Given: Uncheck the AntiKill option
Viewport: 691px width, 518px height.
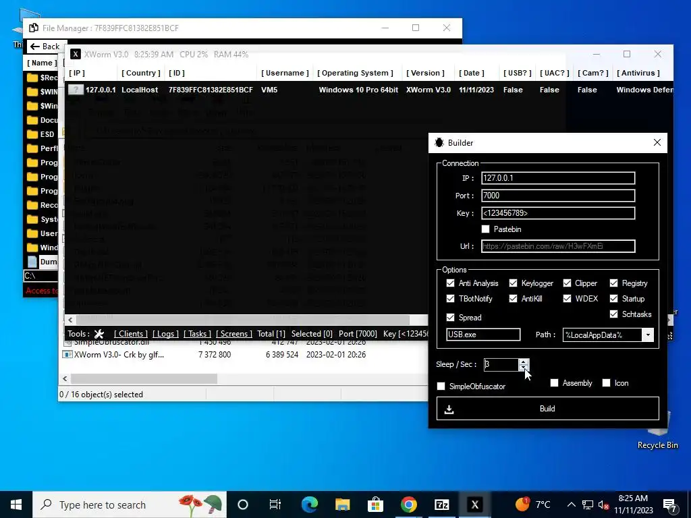Looking at the screenshot, I should 513,298.
